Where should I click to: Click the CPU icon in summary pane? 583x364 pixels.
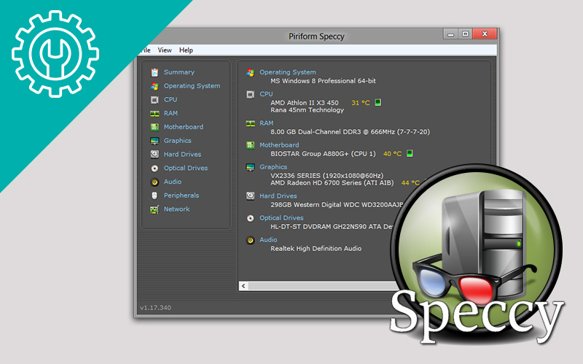[x=250, y=95]
